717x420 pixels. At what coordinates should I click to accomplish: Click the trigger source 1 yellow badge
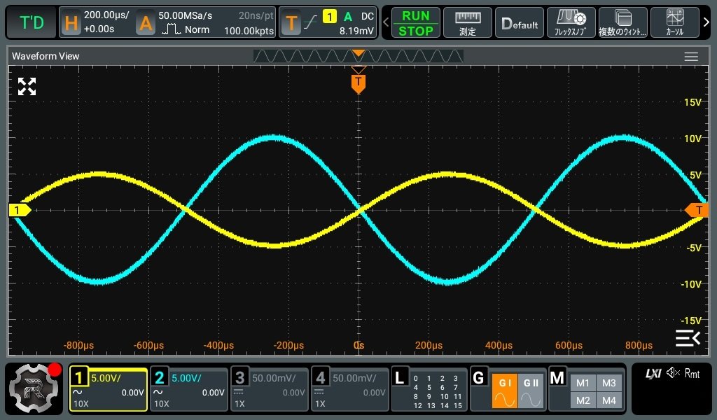click(330, 17)
